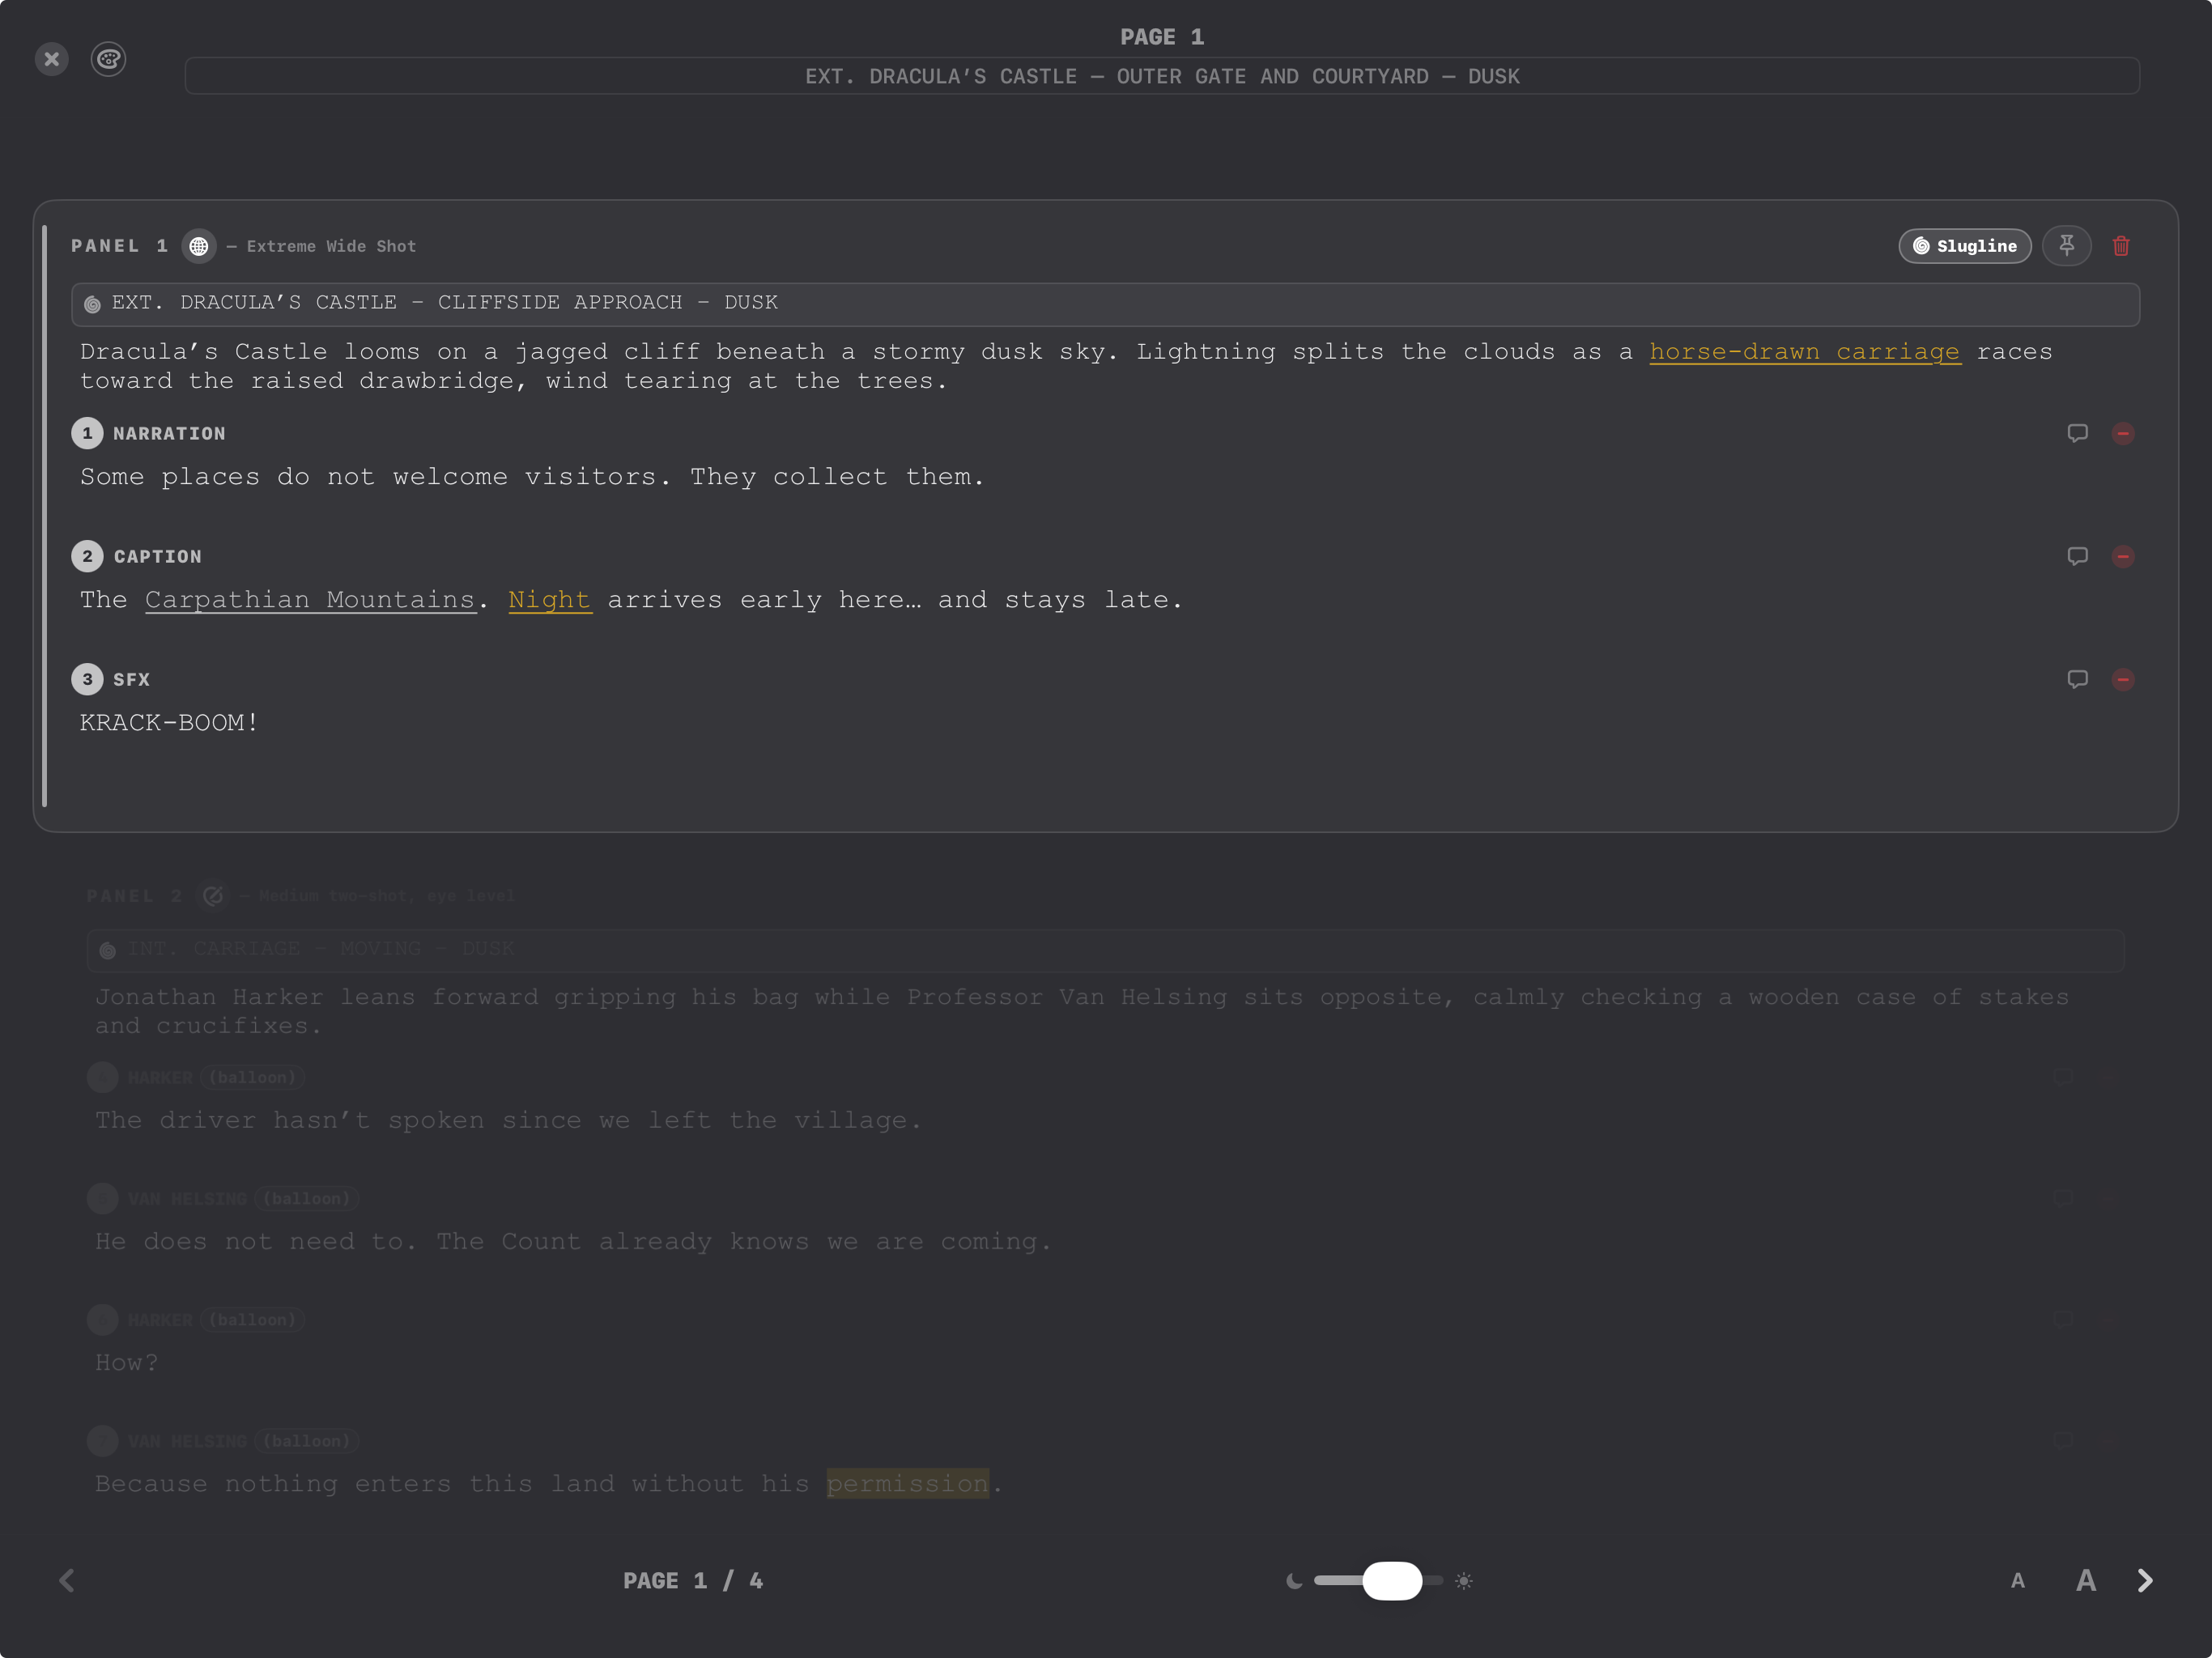Open the Carpathian Mountains link
2212x1658 pixels.
tap(311, 600)
